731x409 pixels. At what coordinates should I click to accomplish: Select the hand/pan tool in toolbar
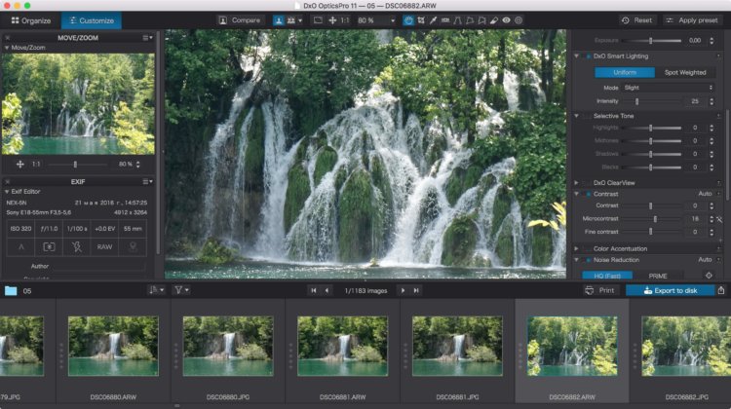pos(408,20)
